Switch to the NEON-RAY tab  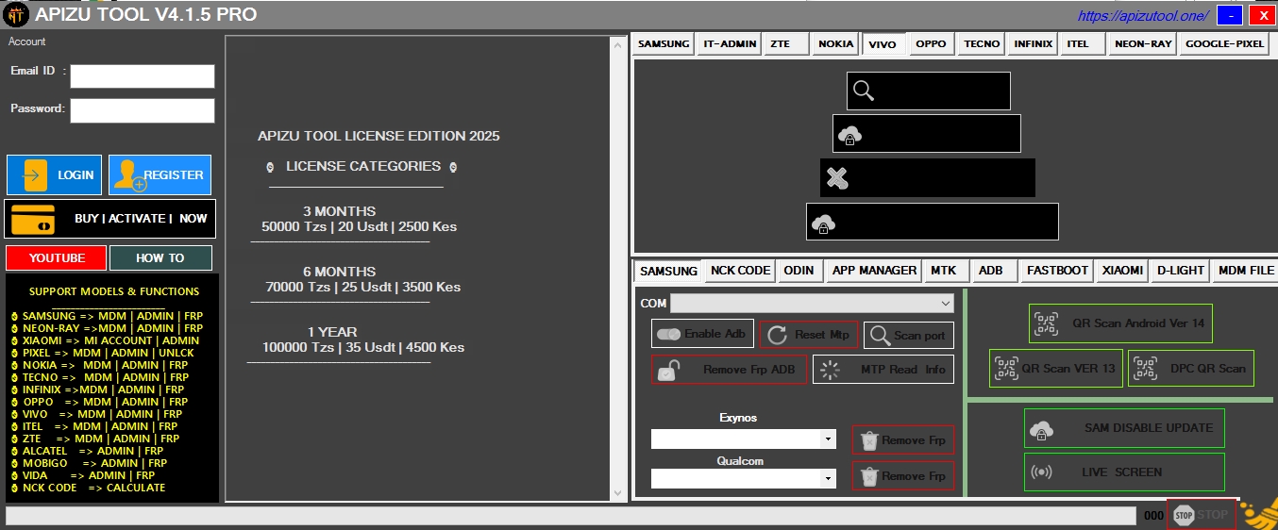tap(1142, 43)
